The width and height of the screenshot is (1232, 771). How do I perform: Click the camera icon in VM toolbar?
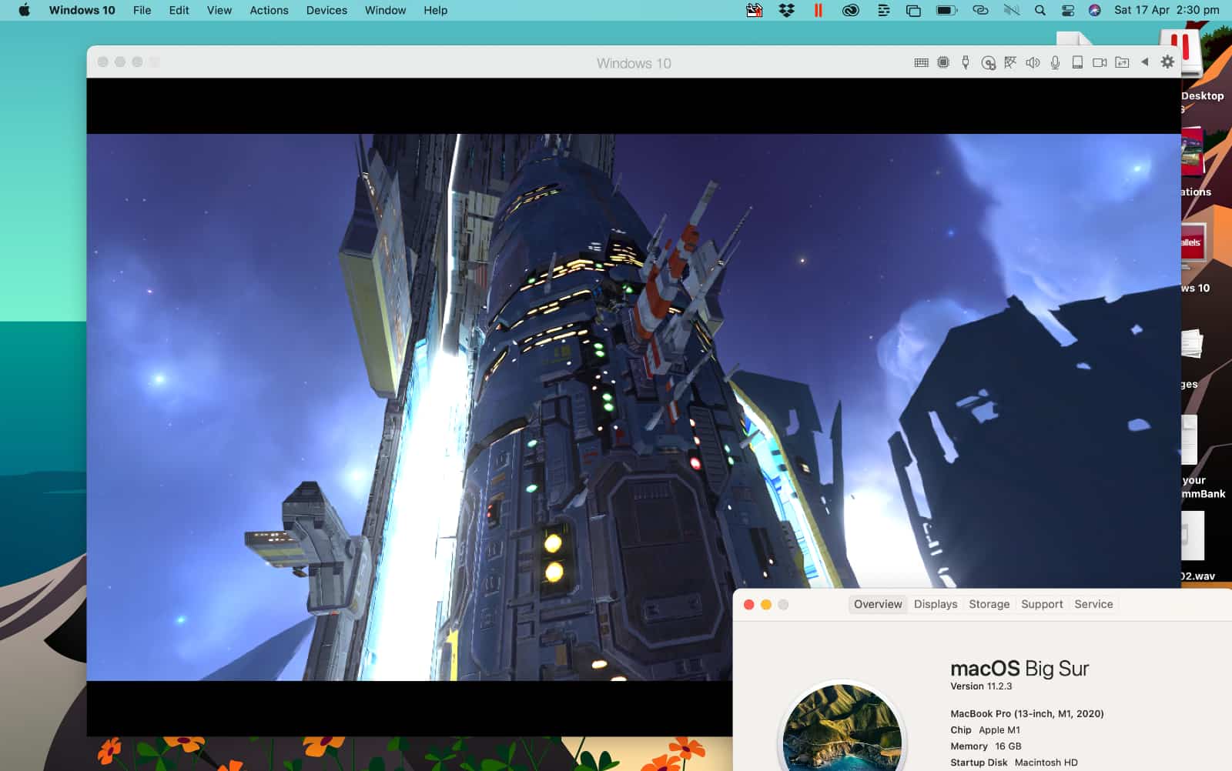tap(1100, 62)
